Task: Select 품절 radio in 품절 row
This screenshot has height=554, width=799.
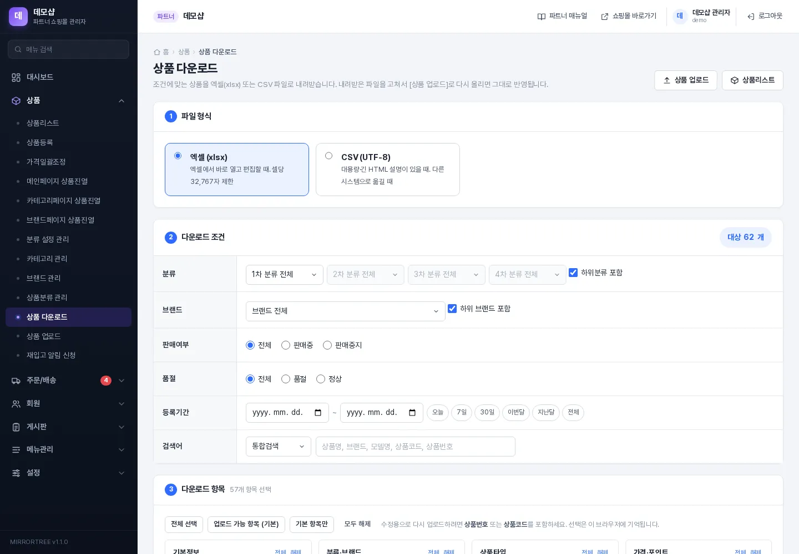Action: pyautogui.click(x=286, y=379)
